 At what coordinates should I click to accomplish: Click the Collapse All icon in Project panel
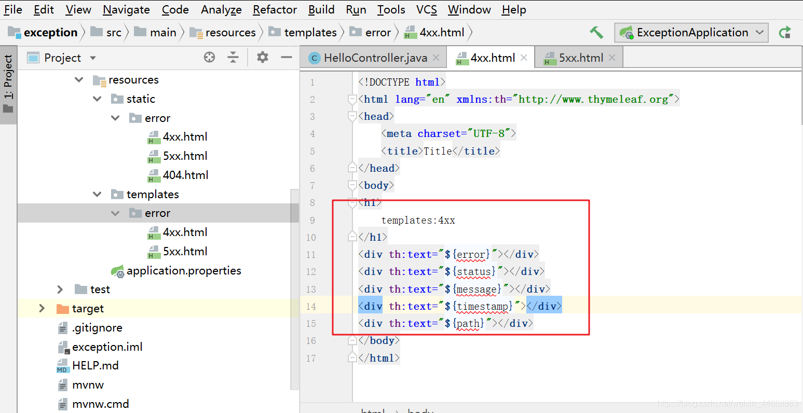coord(233,57)
